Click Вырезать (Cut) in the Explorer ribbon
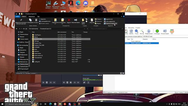This screenshot has height=106, width=188. 43,19
